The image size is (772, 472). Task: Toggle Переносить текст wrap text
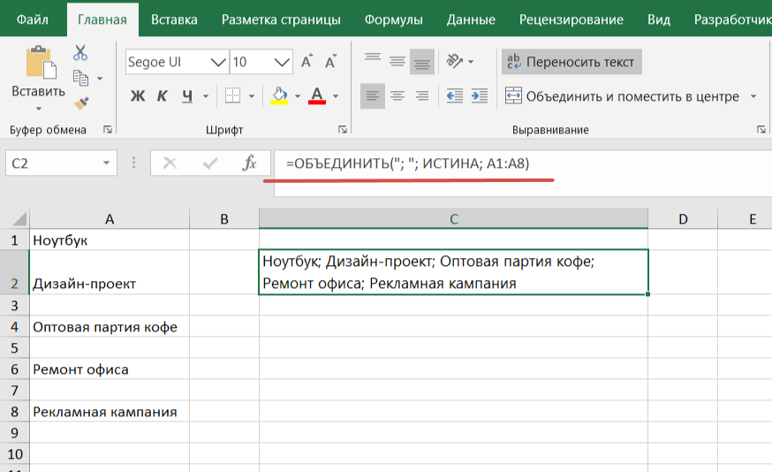571,62
